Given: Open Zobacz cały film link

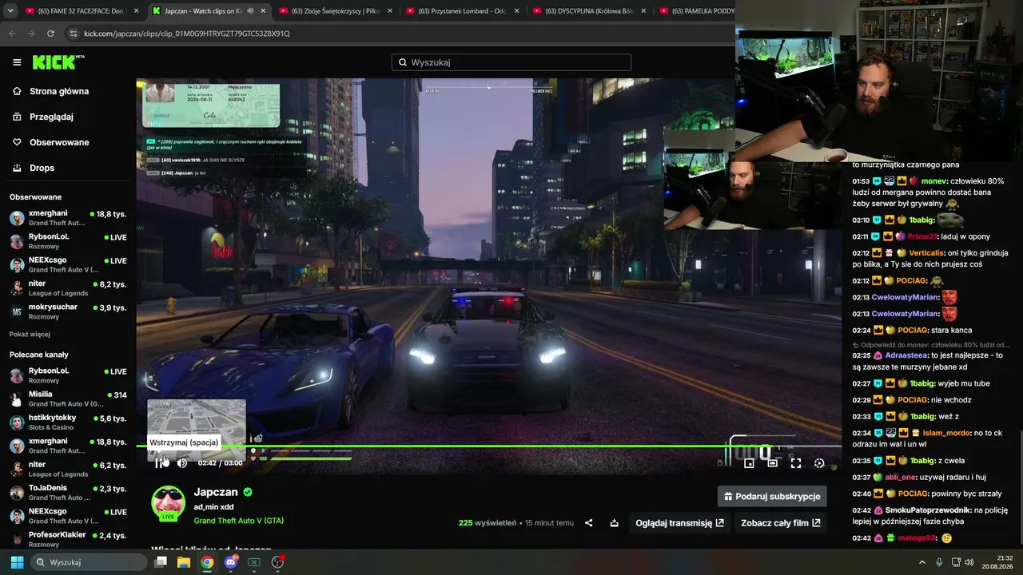Looking at the screenshot, I should [x=780, y=523].
